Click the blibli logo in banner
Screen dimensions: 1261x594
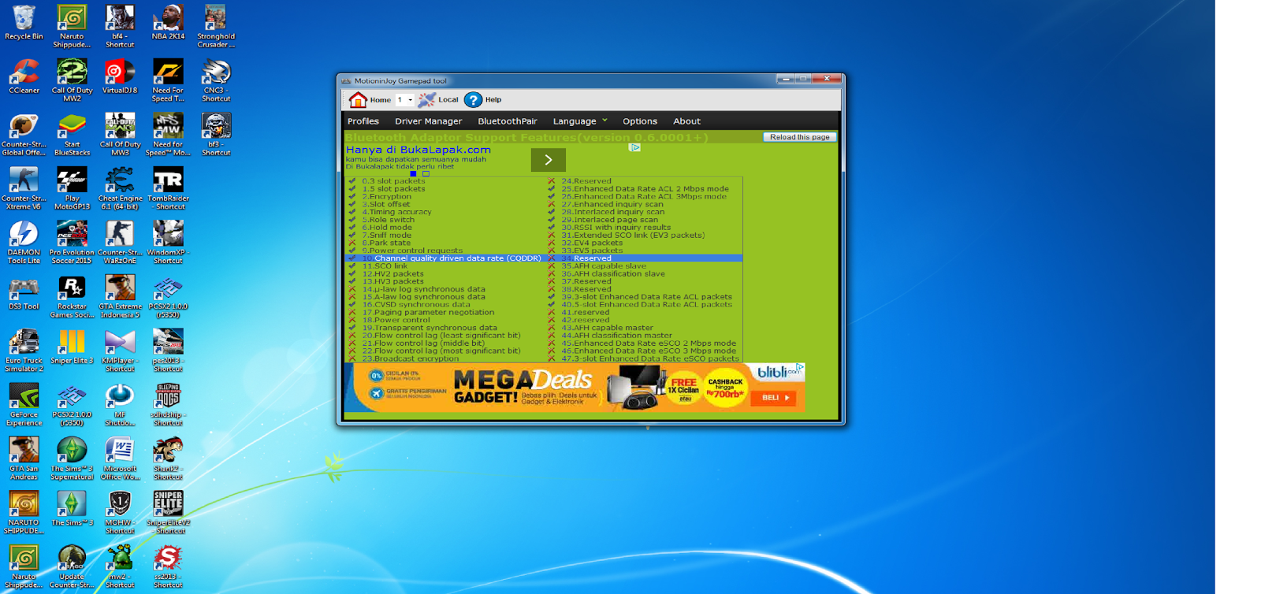point(778,372)
